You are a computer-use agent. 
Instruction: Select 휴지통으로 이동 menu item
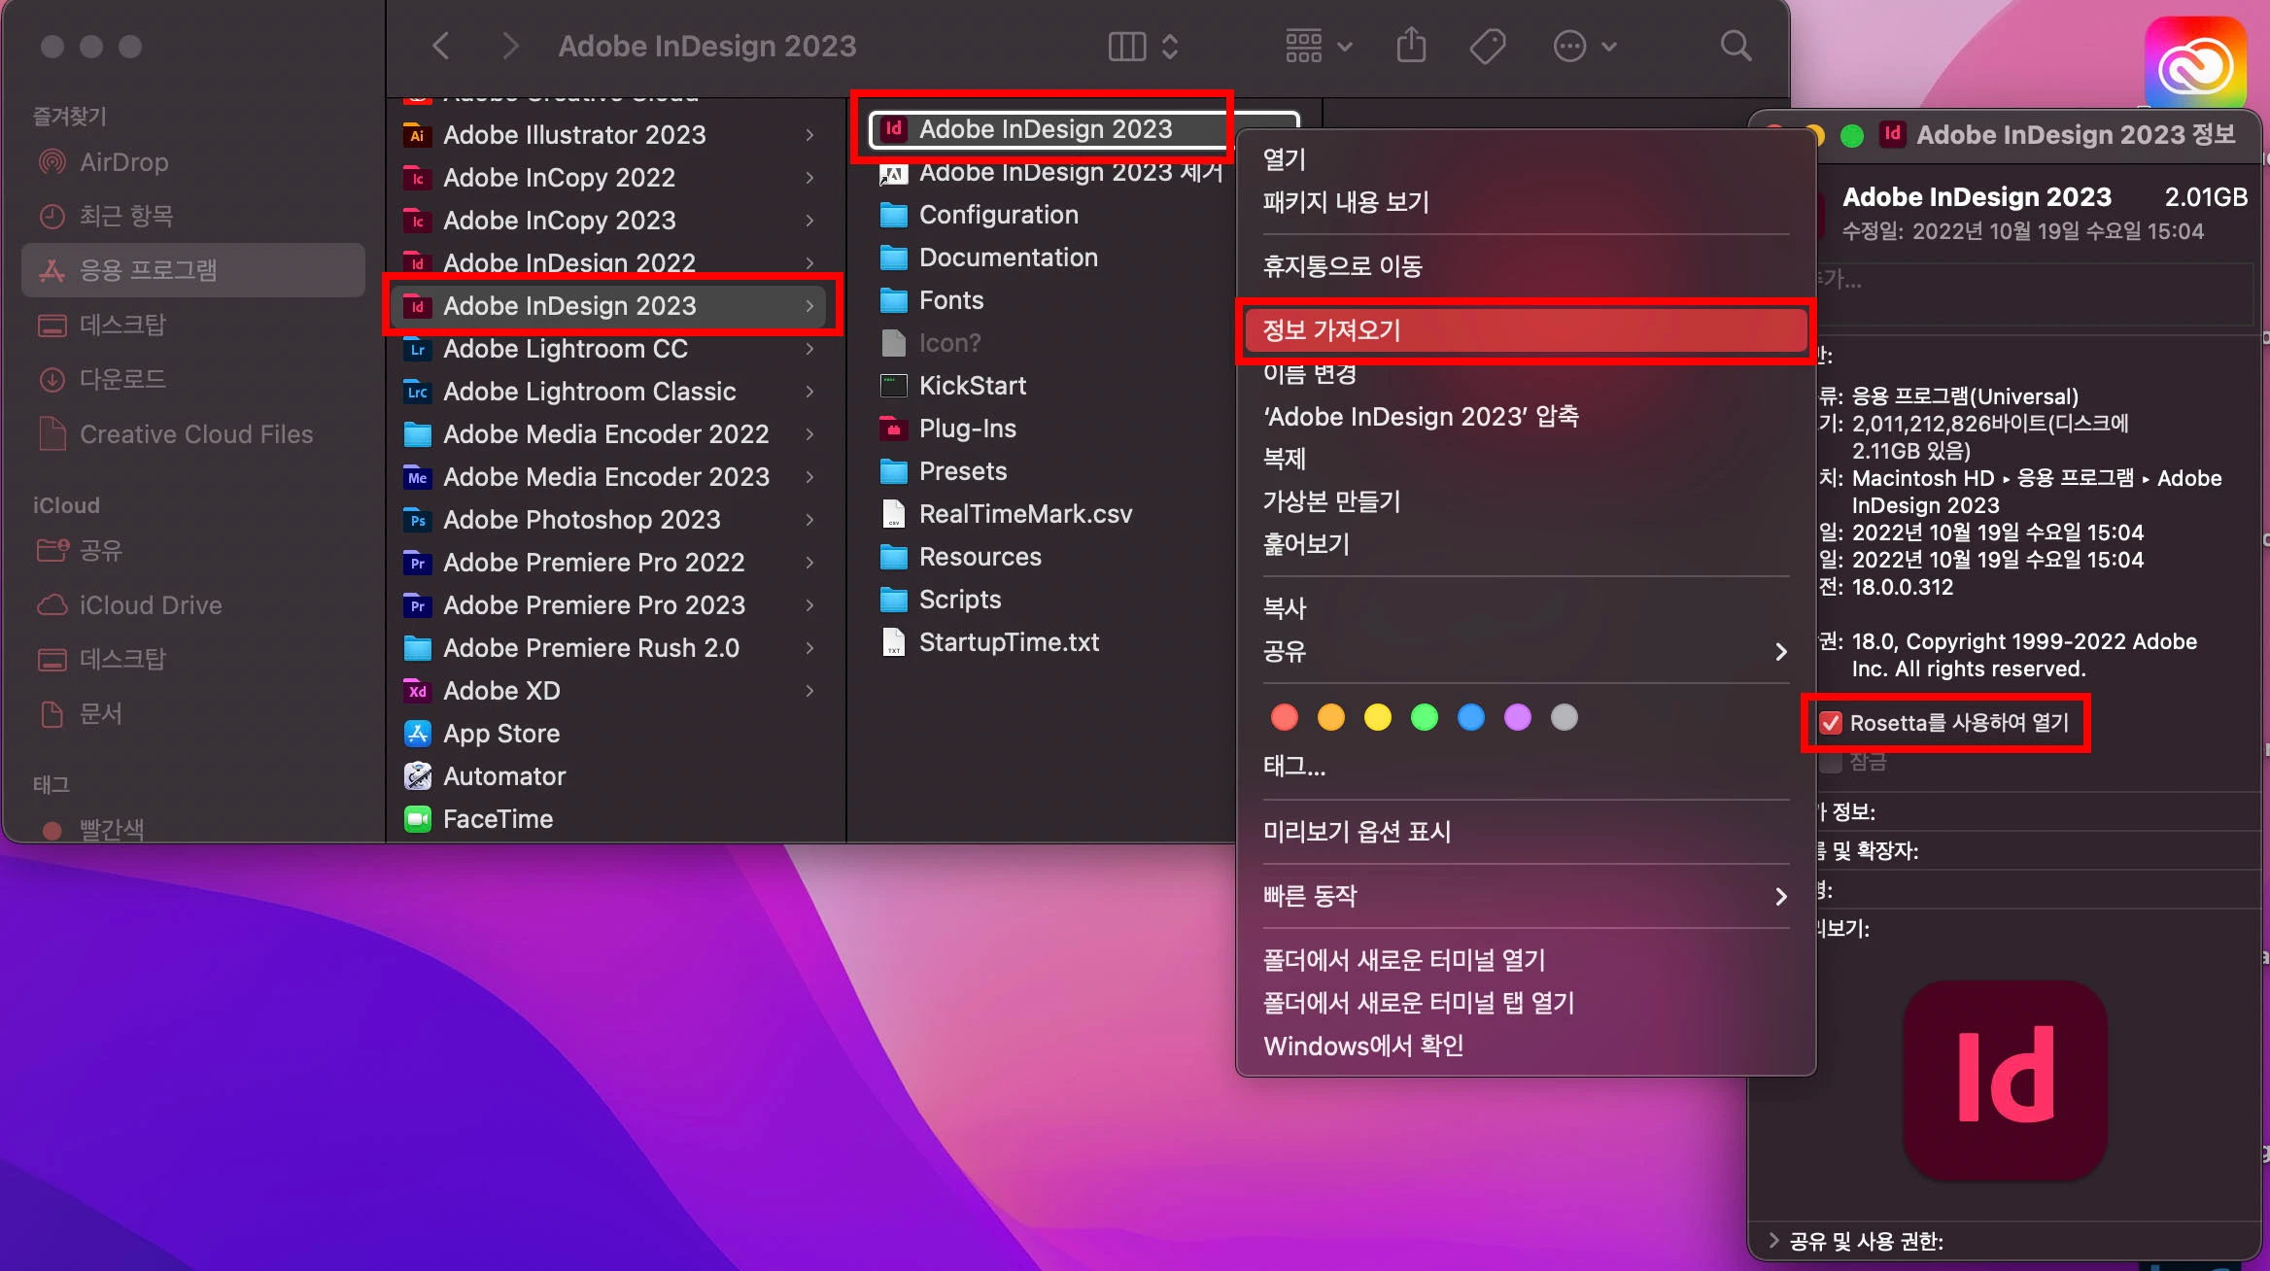coord(1342,266)
